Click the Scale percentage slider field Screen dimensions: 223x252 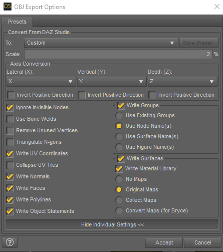click(118, 54)
